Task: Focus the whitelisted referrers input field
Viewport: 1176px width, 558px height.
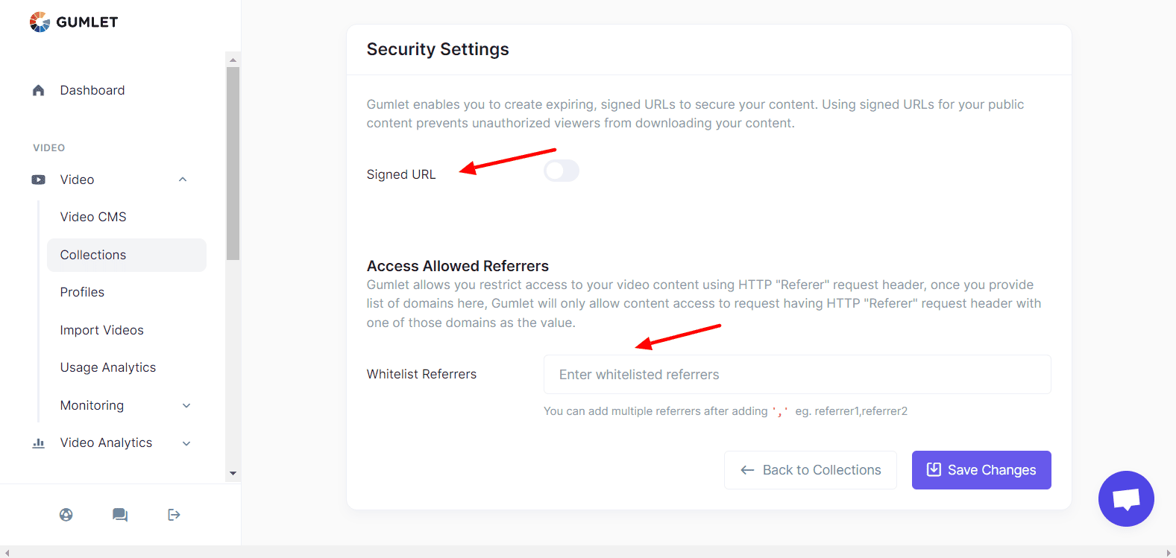Action: 797,375
